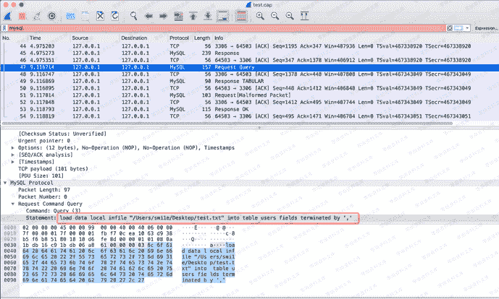Viewport: 499px width, 299px height.
Task: Expand the Options (12 bytes) tree node
Action: (x=13, y=147)
